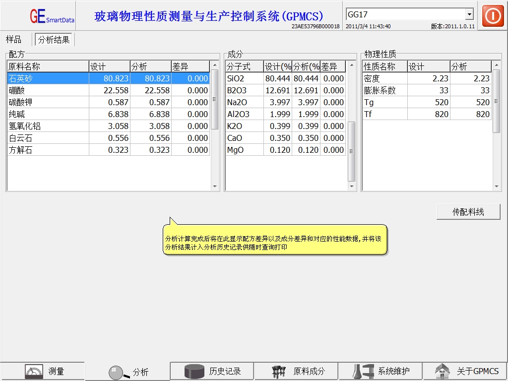508x381 pixels.
Task: Click the 分析 magnifier icon
Action: [119, 373]
